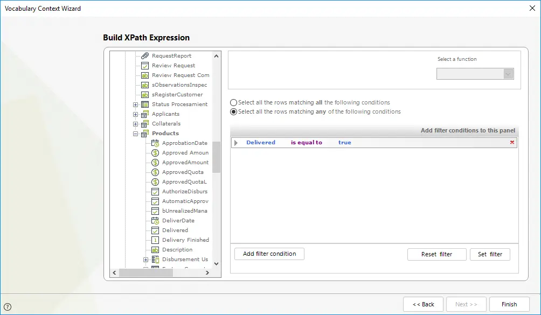Click tree scrollbar up arrow
Viewport: 541px width, 315px height.
point(216,56)
